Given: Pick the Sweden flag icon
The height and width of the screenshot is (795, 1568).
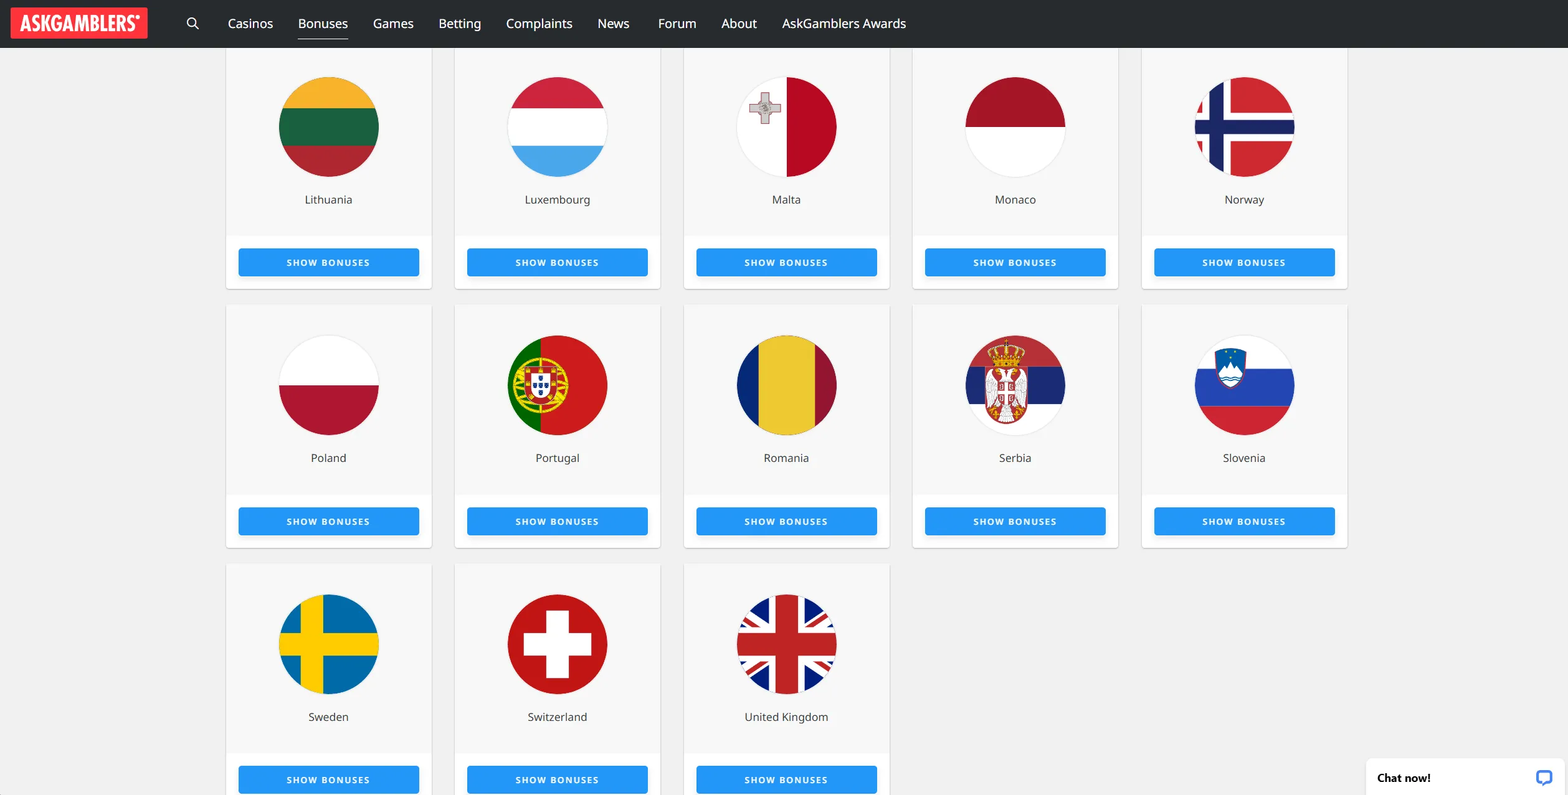Looking at the screenshot, I should click(x=328, y=644).
